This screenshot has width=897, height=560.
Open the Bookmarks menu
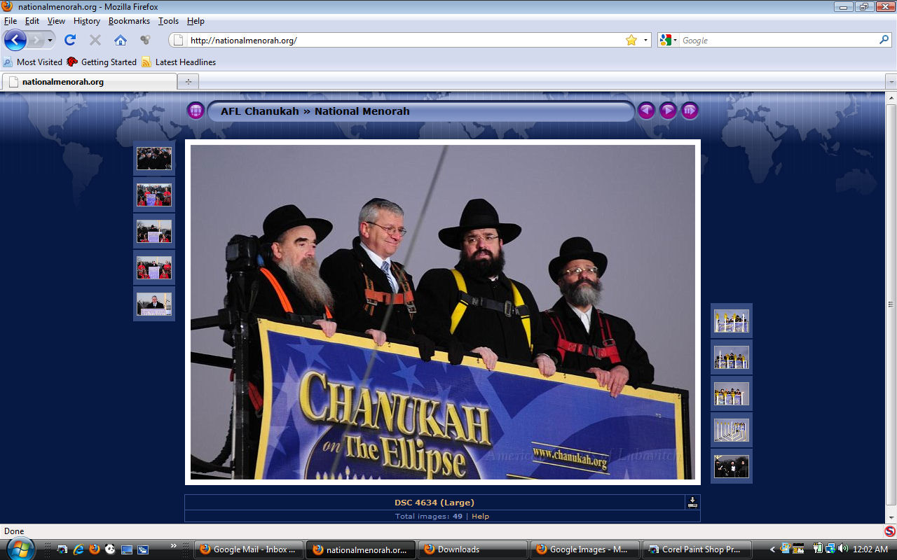pyautogui.click(x=129, y=21)
